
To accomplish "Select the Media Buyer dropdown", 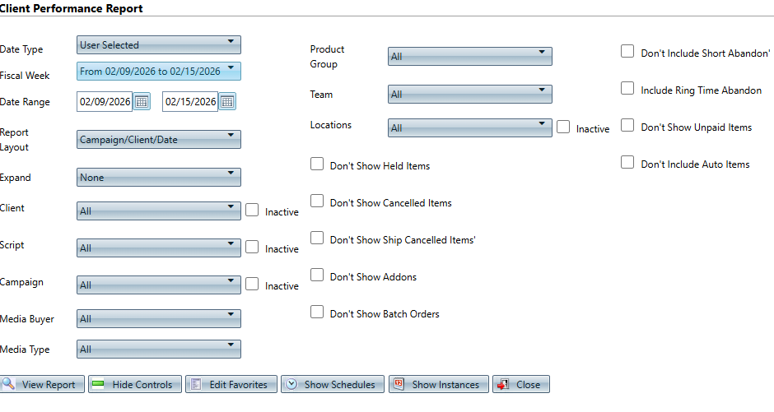I will pyautogui.click(x=158, y=319).
